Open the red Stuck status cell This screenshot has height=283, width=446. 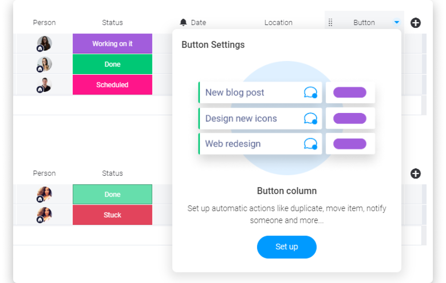[x=112, y=215]
